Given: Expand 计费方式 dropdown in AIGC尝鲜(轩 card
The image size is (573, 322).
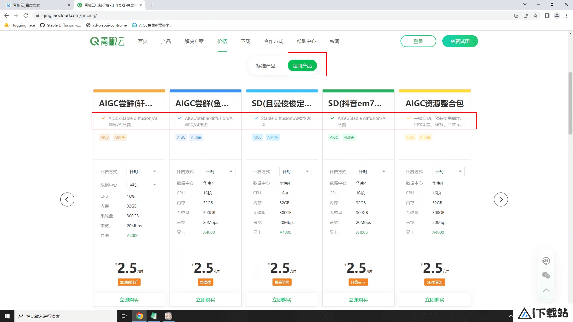Looking at the screenshot, I should [143, 171].
